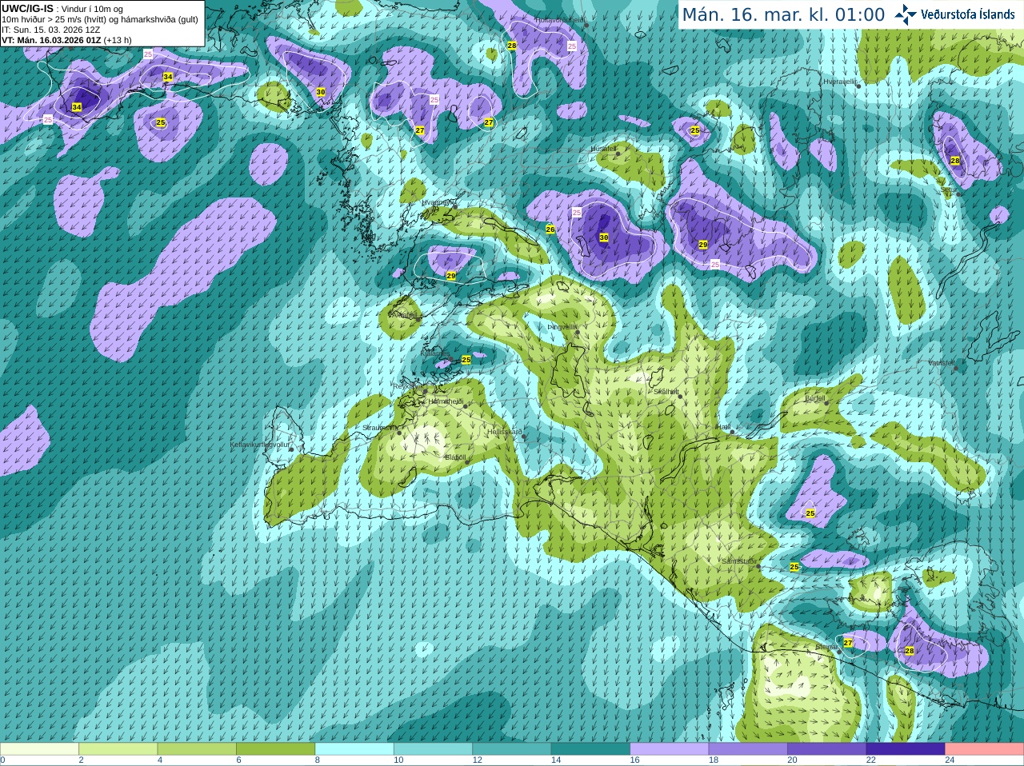Select the 12–14 m/s teal legend swatch
This screenshot has height=766, width=1024.
pos(512,749)
